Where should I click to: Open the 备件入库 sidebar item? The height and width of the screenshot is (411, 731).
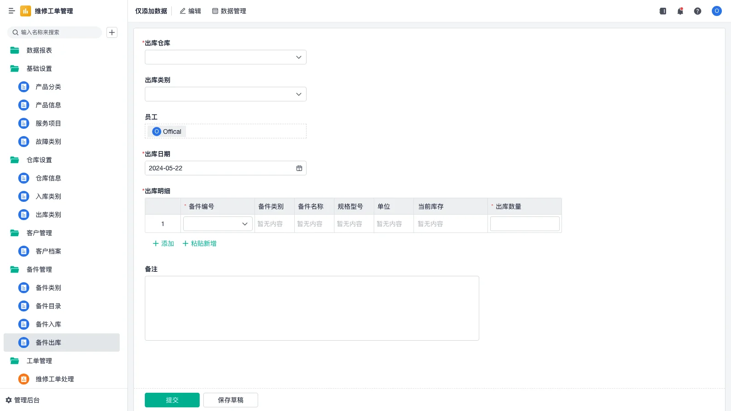pos(62,324)
